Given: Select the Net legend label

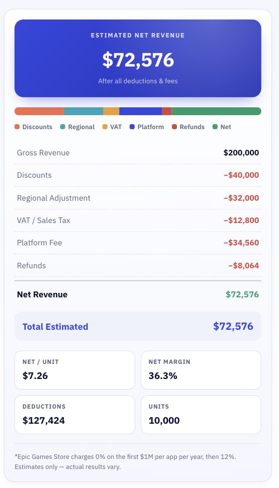Looking at the screenshot, I should point(226,127).
